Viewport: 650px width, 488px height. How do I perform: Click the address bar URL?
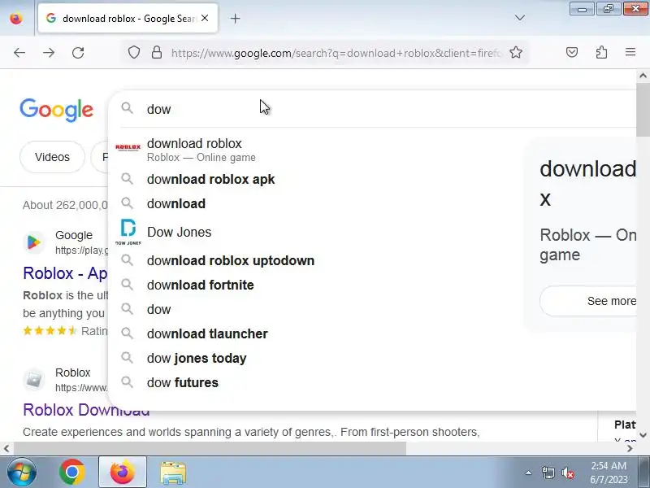pos(336,53)
